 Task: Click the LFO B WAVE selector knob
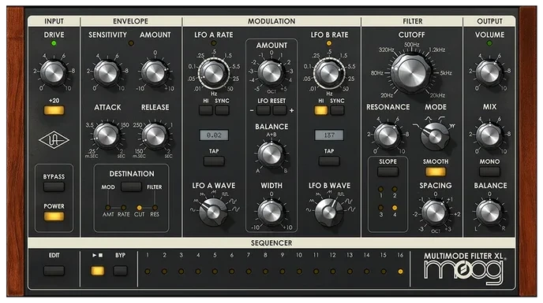(x=329, y=212)
